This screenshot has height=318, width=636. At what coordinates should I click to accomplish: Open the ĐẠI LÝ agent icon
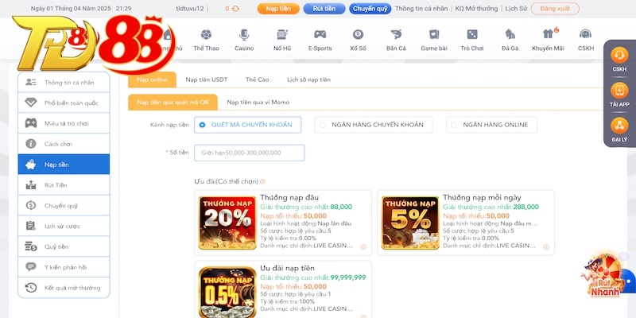coord(619,126)
